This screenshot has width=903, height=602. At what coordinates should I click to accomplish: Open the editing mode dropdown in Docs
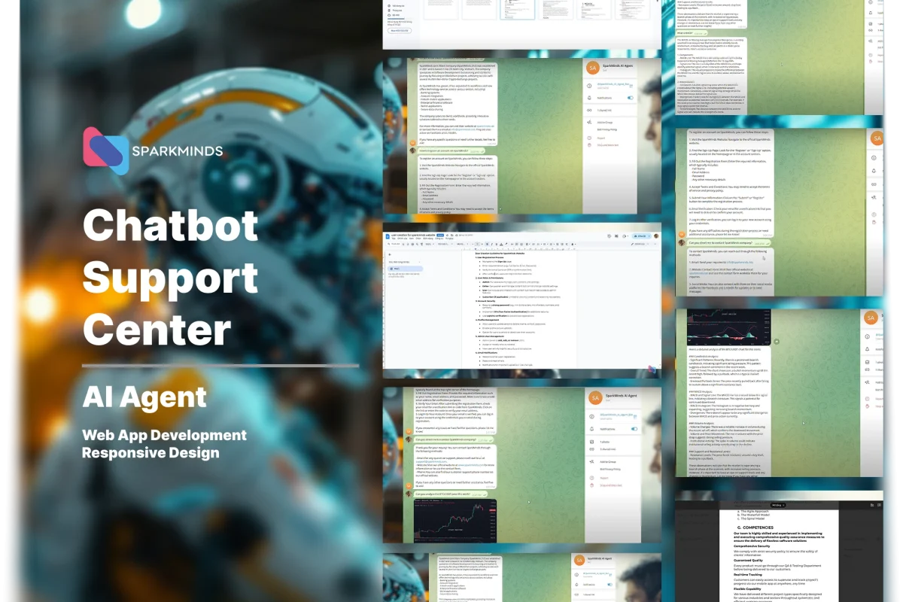click(642, 244)
